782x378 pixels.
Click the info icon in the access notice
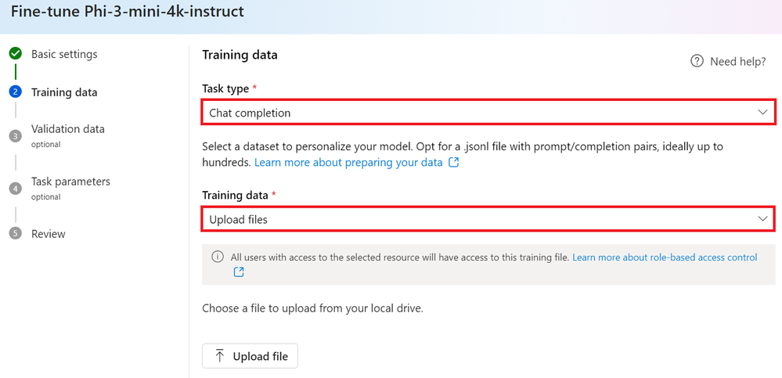click(x=218, y=257)
